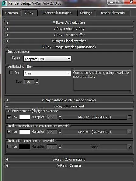Click the Size value spinner arrows
This screenshot has width=136, height=181.
pyautogui.click(x=37, y=82)
